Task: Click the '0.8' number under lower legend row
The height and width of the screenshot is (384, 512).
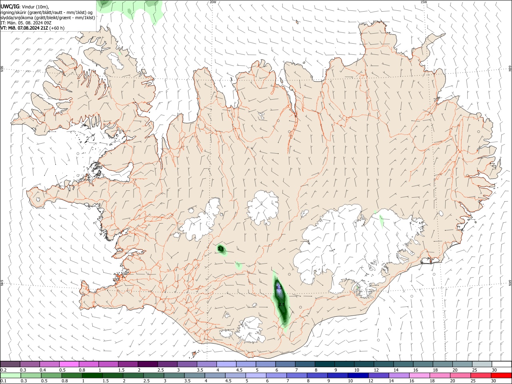Action: coord(65,381)
